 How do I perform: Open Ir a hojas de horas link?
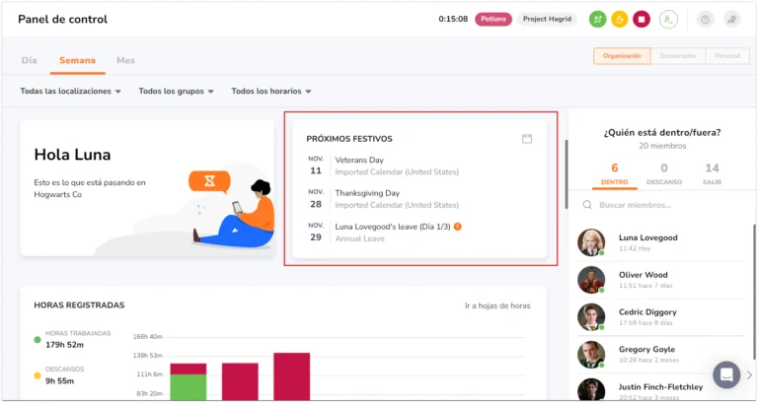point(497,305)
